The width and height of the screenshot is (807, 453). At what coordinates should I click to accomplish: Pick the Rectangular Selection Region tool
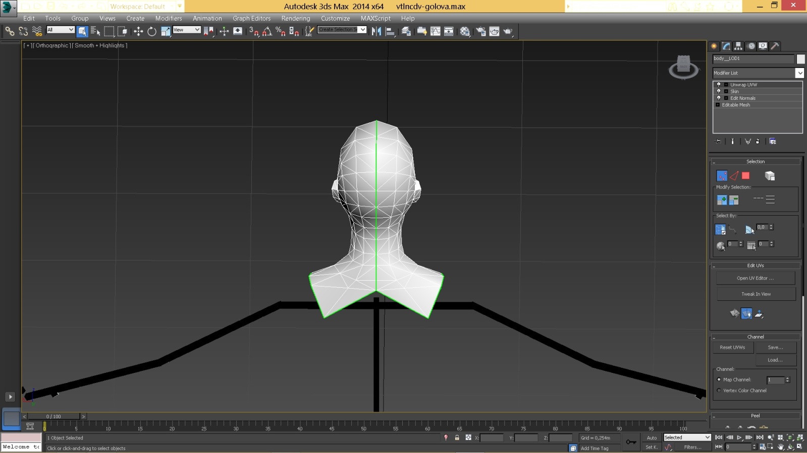coord(109,31)
